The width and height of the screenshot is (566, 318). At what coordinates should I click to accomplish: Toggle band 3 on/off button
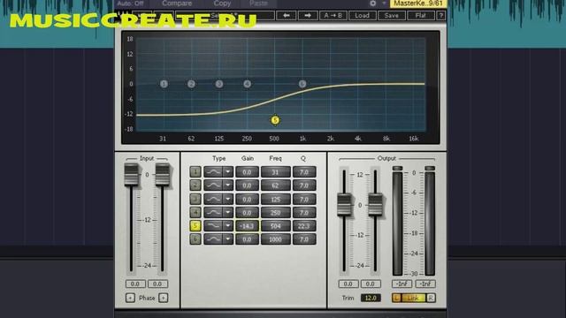pyautogui.click(x=195, y=199)
